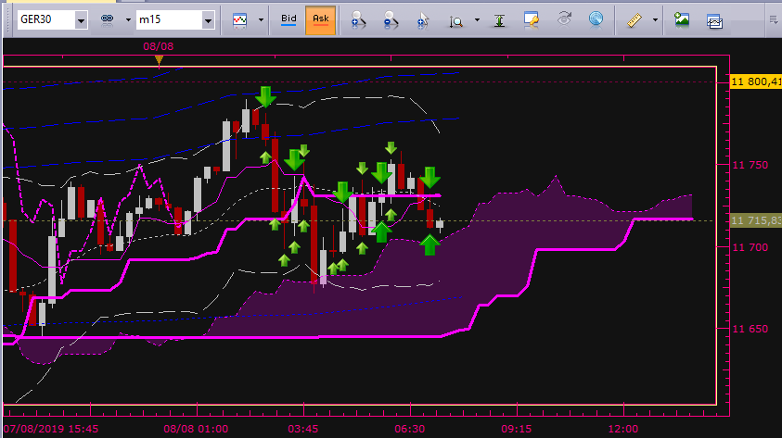Click the 11 750 price axis label

click(750, 165)
